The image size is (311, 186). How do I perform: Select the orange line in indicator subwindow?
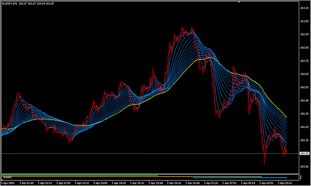(x=132, y=176)
